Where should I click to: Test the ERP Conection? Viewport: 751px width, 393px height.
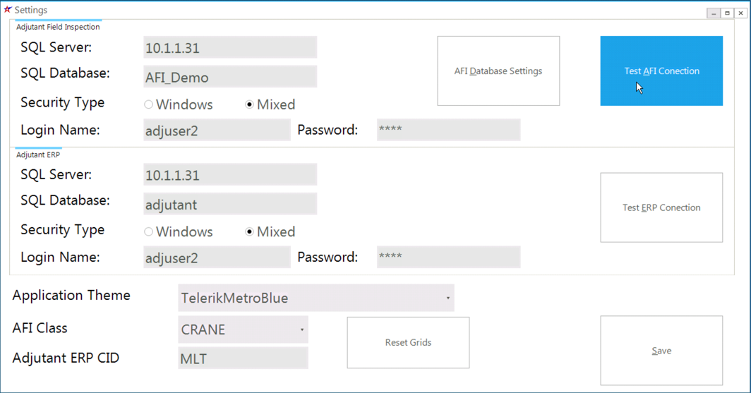tap(661, 207)
